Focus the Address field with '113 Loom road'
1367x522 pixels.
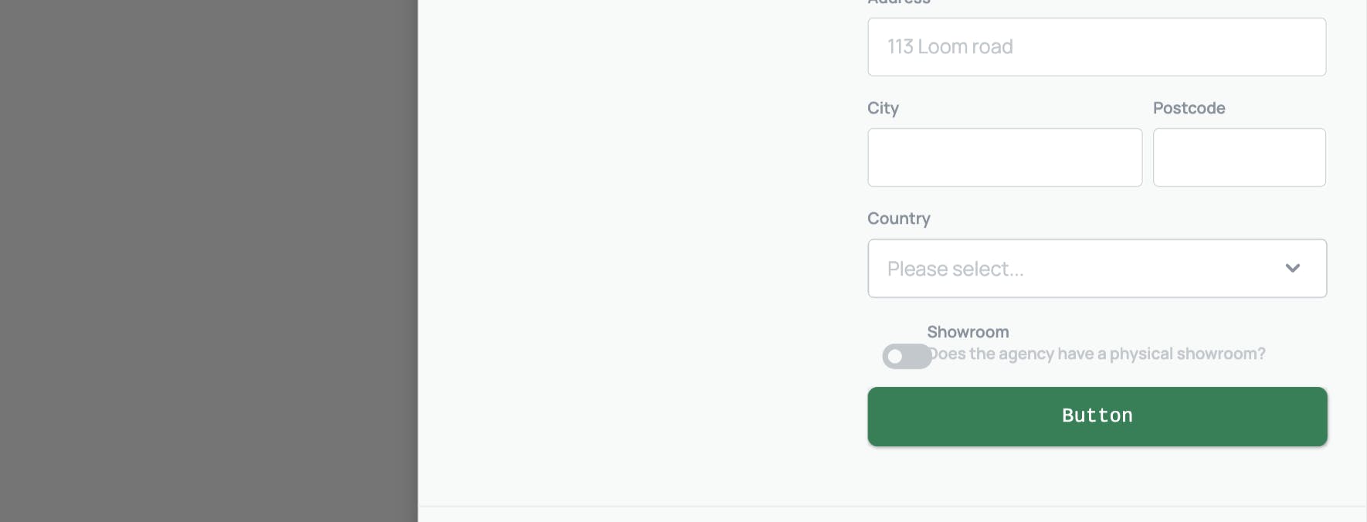pos(1097,47)
